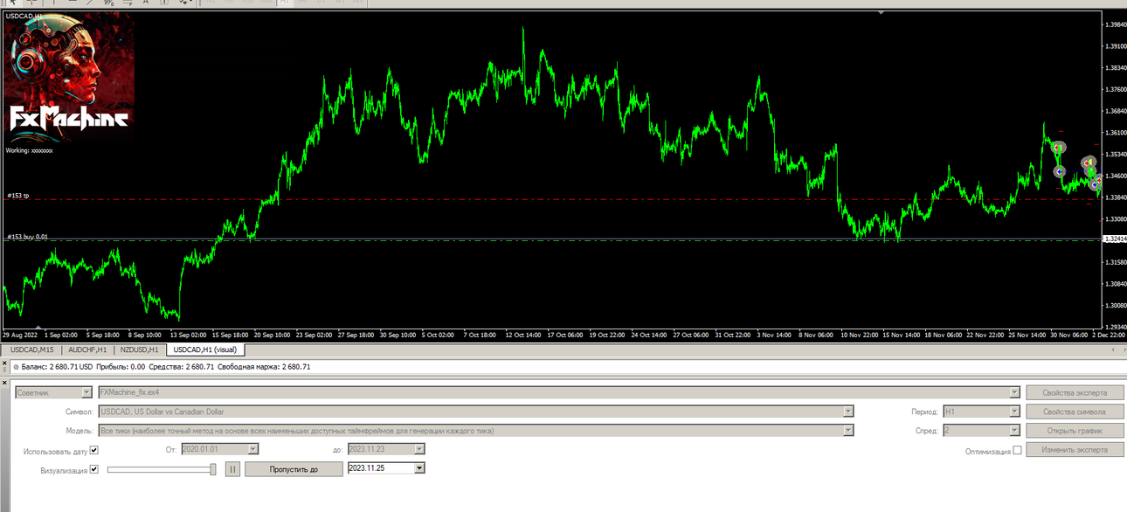
Task: Click the '#153 tp' level label
Action: (18, 196)
